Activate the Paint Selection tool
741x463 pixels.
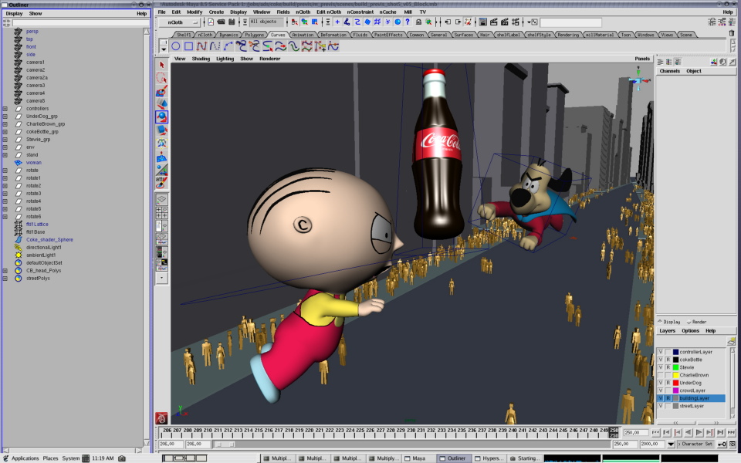(161, 91)
